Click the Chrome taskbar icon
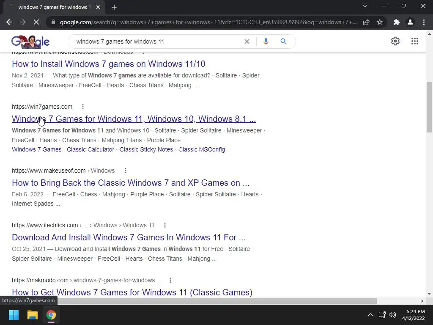 51,315
